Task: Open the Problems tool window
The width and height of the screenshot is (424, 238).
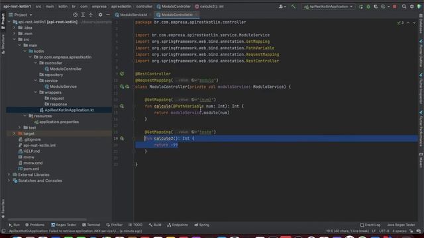Action: point(35,225)
